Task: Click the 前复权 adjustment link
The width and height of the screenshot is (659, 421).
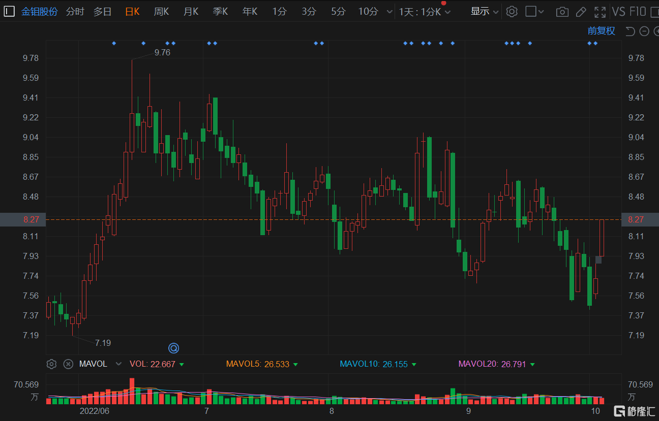Action: [602, 31]
